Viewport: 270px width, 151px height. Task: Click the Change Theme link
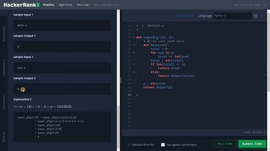tap(185, 16)
